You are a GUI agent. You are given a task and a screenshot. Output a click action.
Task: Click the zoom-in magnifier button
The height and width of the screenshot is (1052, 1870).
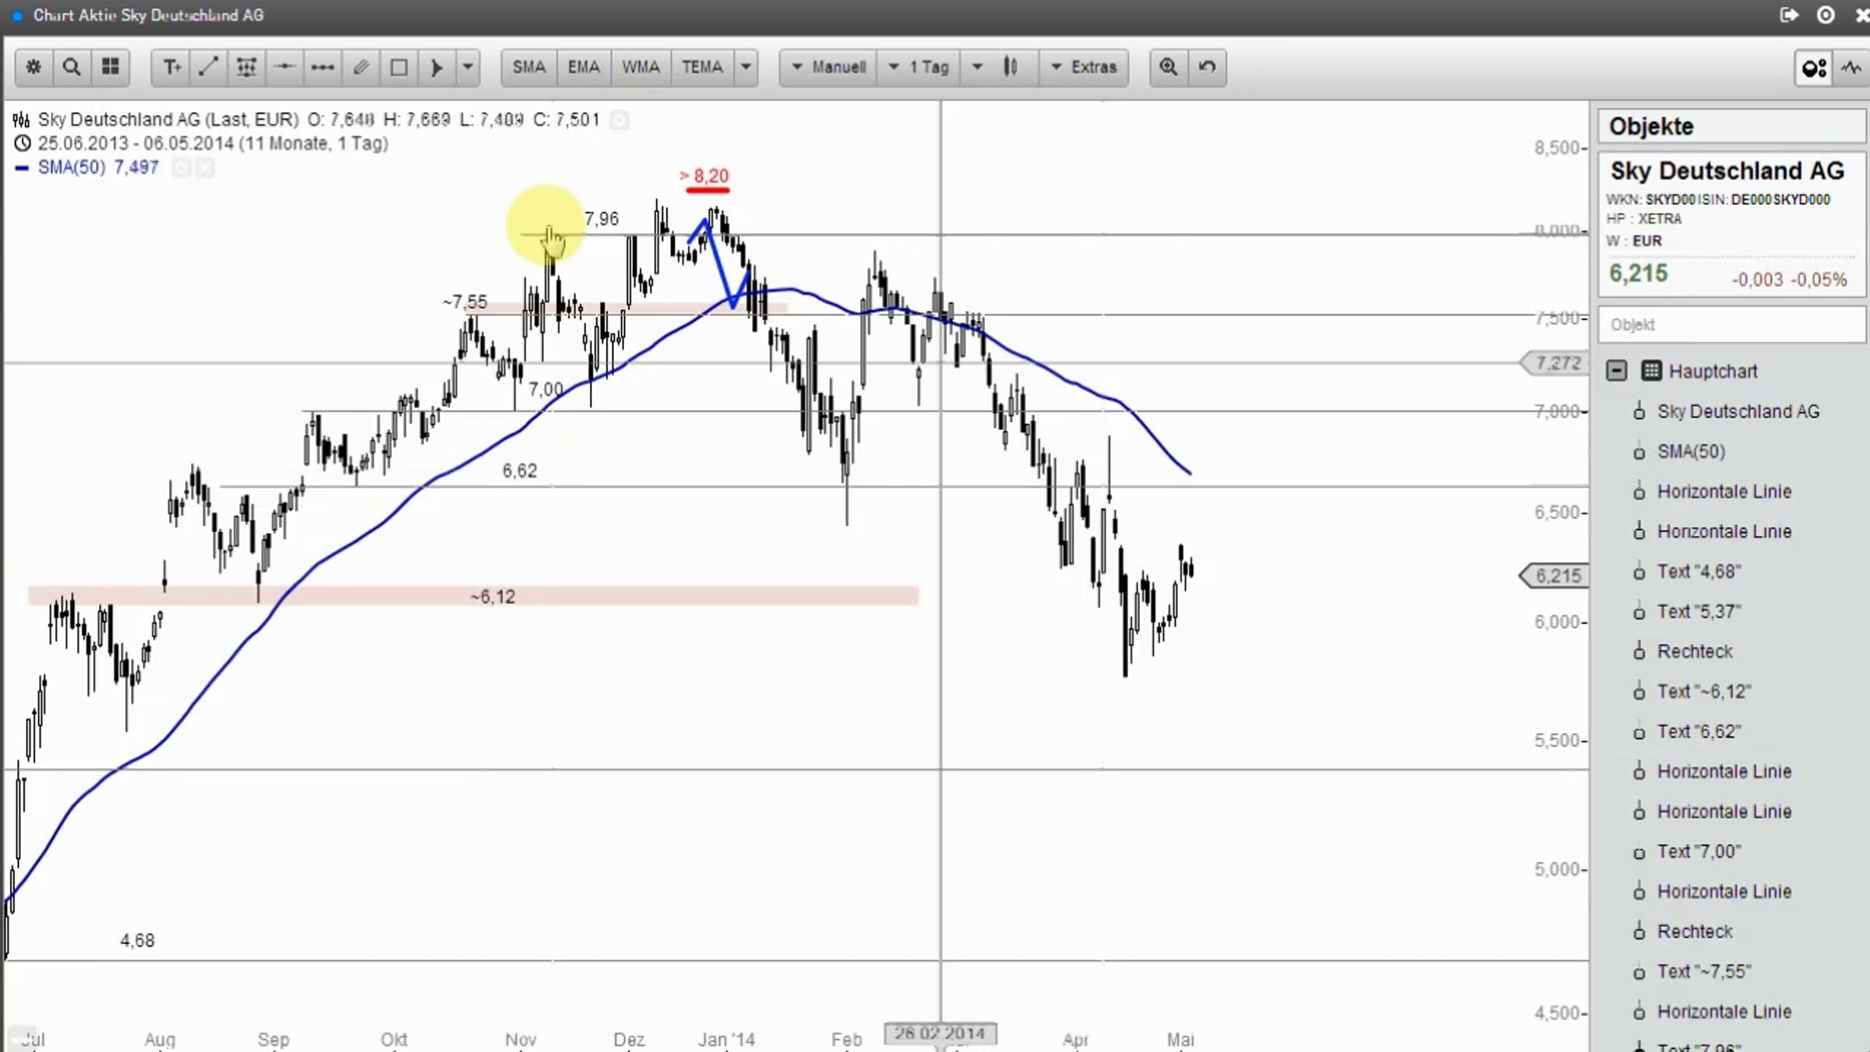point(1169,67)
